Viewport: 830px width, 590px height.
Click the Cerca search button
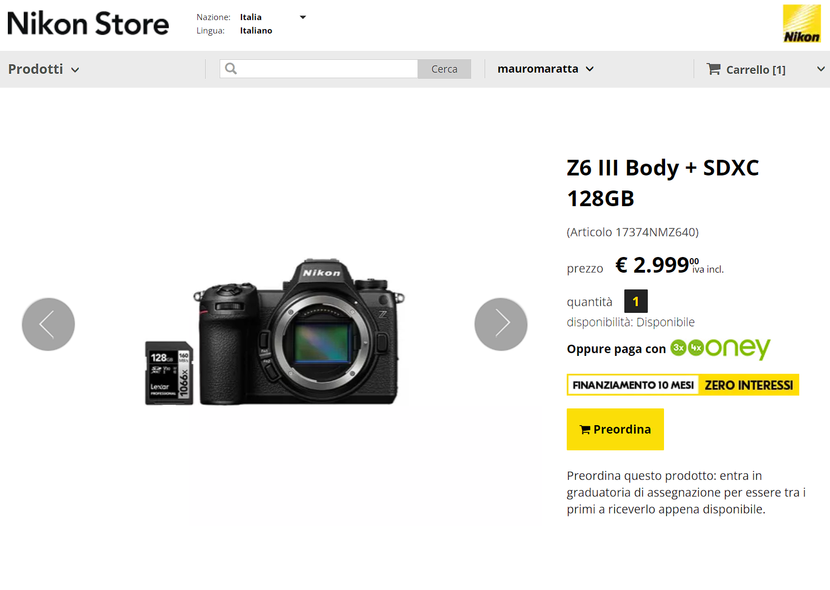point(444,69)
